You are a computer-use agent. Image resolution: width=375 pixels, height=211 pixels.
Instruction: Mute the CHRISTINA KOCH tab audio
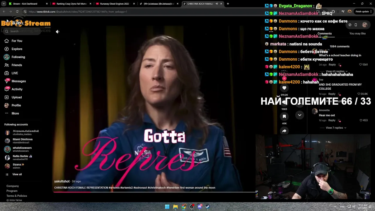click(x=217, y=4)
